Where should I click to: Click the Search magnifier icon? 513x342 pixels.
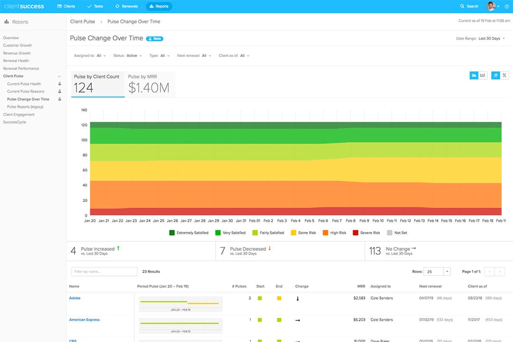coord(462,6)
